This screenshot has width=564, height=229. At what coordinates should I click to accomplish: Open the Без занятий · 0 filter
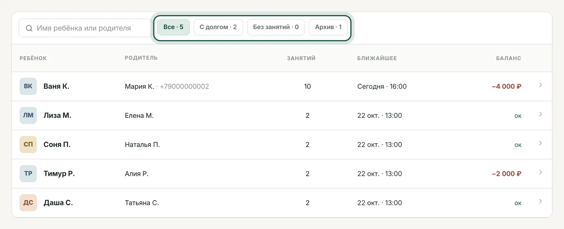coord(276,27)
